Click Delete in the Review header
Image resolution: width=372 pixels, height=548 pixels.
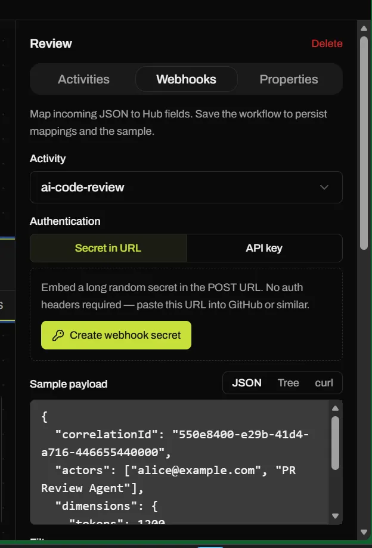[x=327, y=44]
